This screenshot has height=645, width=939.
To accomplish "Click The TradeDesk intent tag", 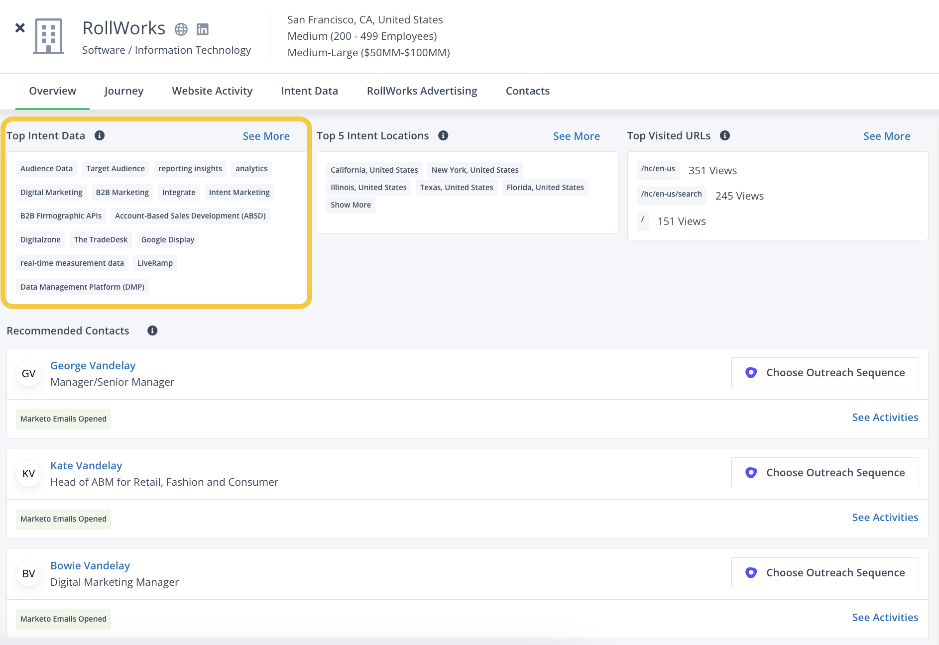I will tap(101, 240).
